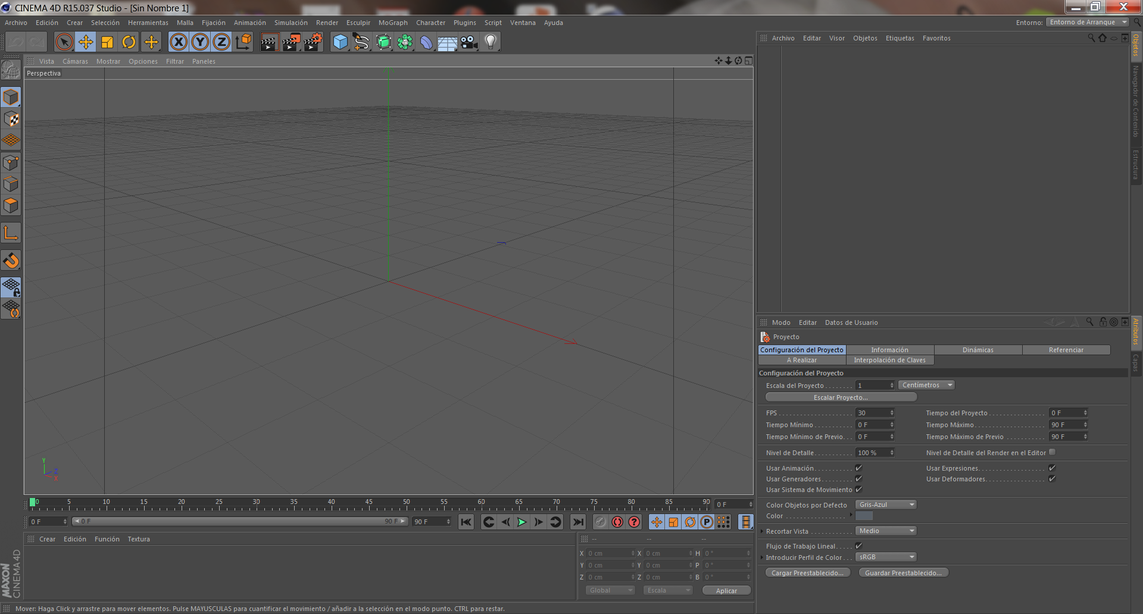Image resolution: width=1143 pixels, height=614 pixels.
Task: Add a floor environment object
Action: [x=447, y=42]
